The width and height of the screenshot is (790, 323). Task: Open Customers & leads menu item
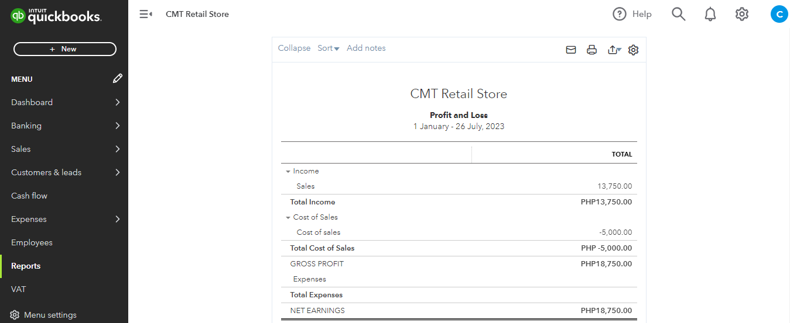pos(46,172)
